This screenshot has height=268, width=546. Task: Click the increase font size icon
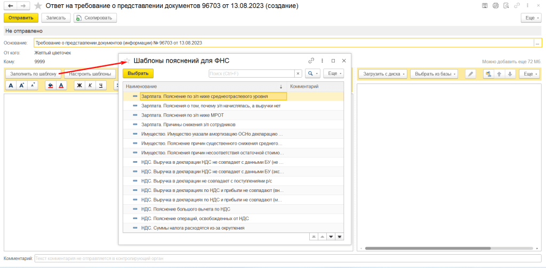click(x=21, y=85)
